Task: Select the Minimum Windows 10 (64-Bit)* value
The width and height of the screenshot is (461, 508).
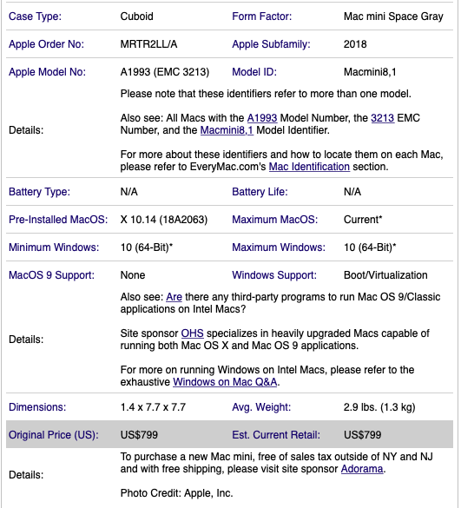Action: (147, 247)
